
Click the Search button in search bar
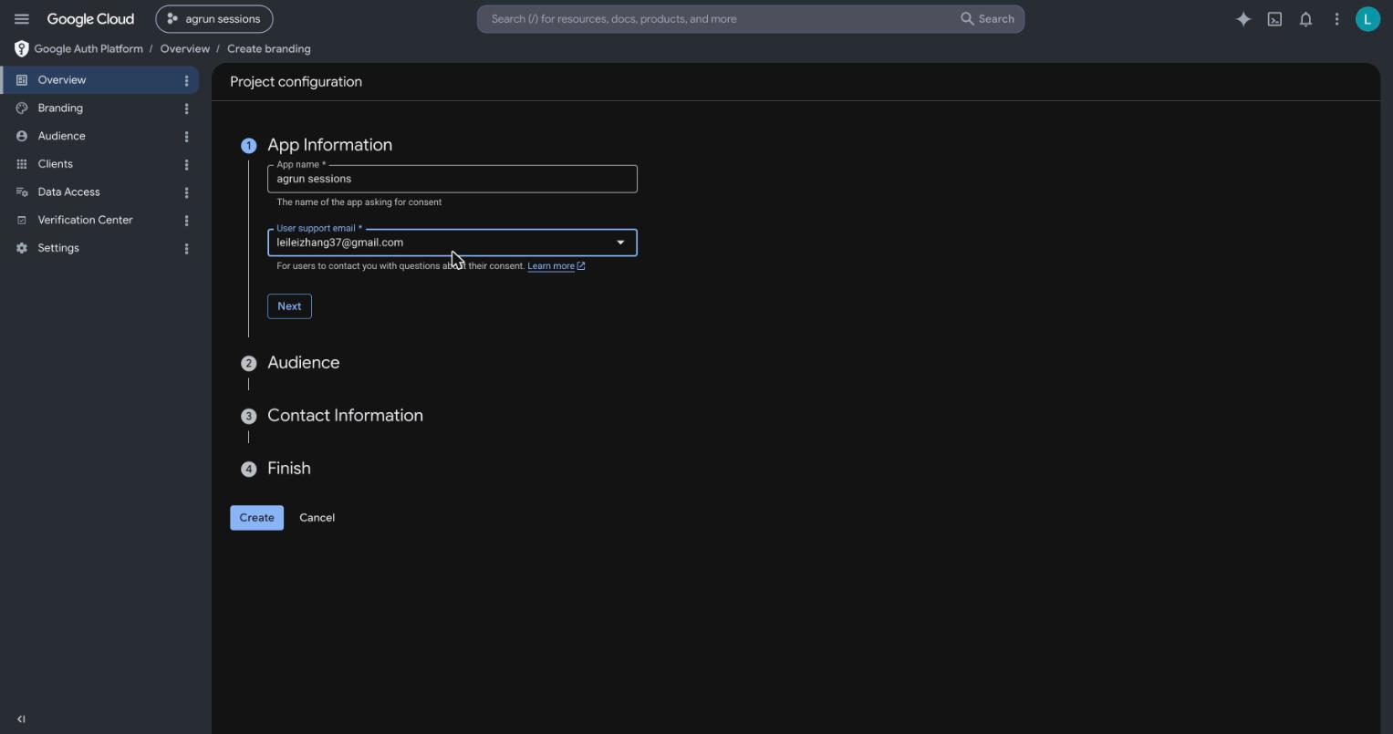pyautogui.click(x=987, y=19)
